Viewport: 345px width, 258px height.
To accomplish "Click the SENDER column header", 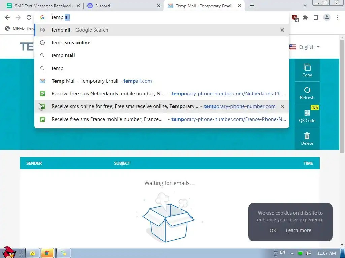I will [x=34, y=163].
